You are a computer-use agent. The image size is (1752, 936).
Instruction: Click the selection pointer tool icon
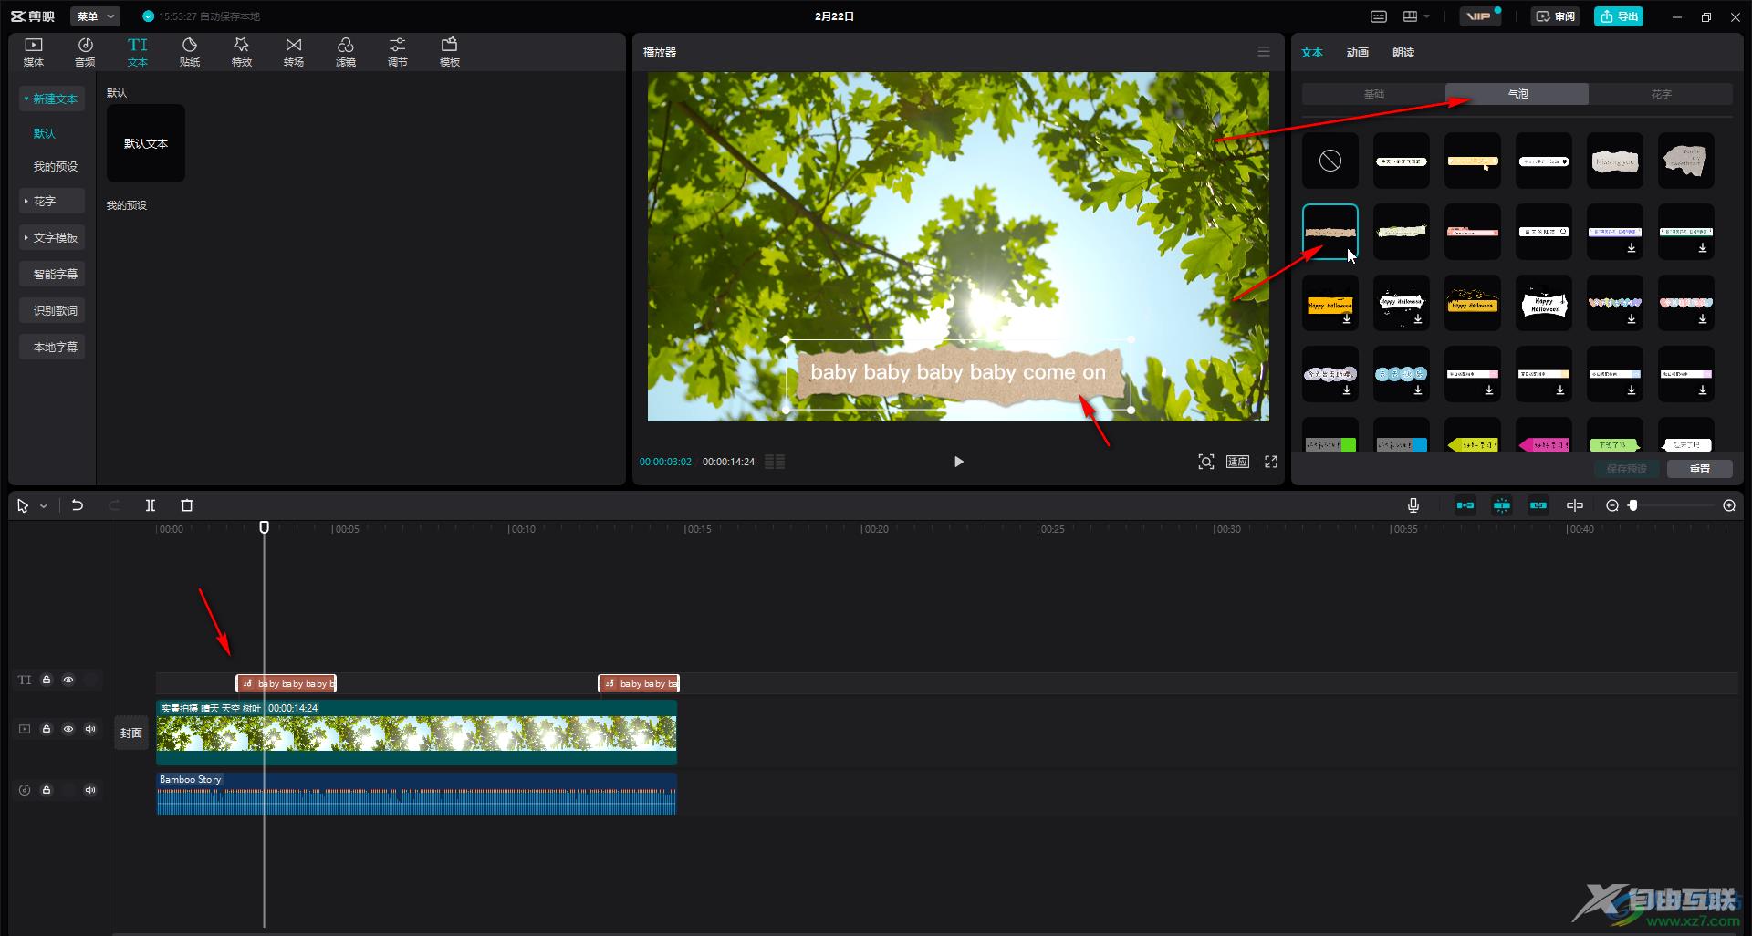pyautogui.click(x=23, y=505)
